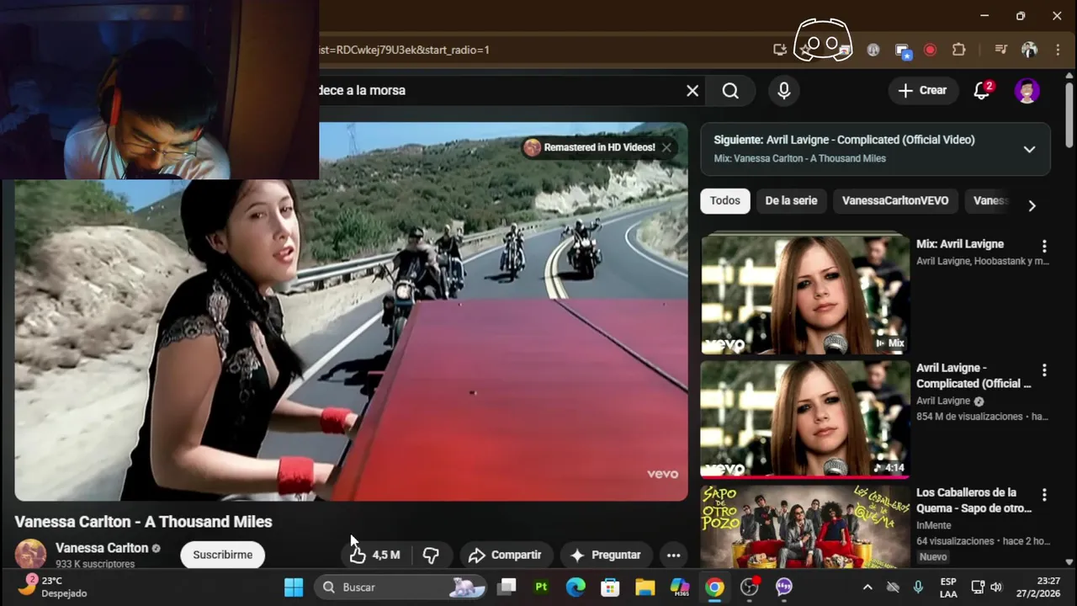Click the Windows Buscar search box
Screen dimensions: 1077x606
tap(401, 587)
